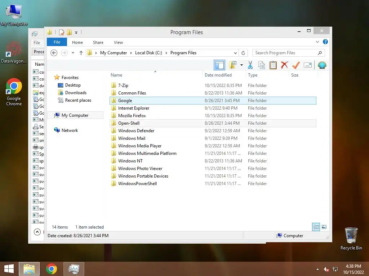The height and width of the screenshot is (276, 369).
Task: Select the Open-Shell folder row
Action: click(x=213, y=123)
